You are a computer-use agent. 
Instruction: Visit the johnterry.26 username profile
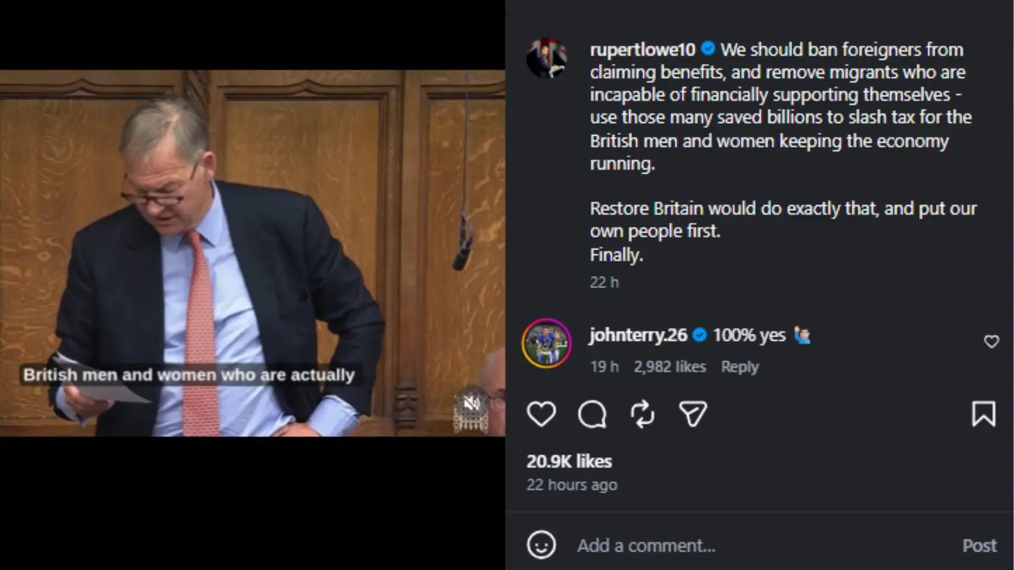click(x=638, y=335)
